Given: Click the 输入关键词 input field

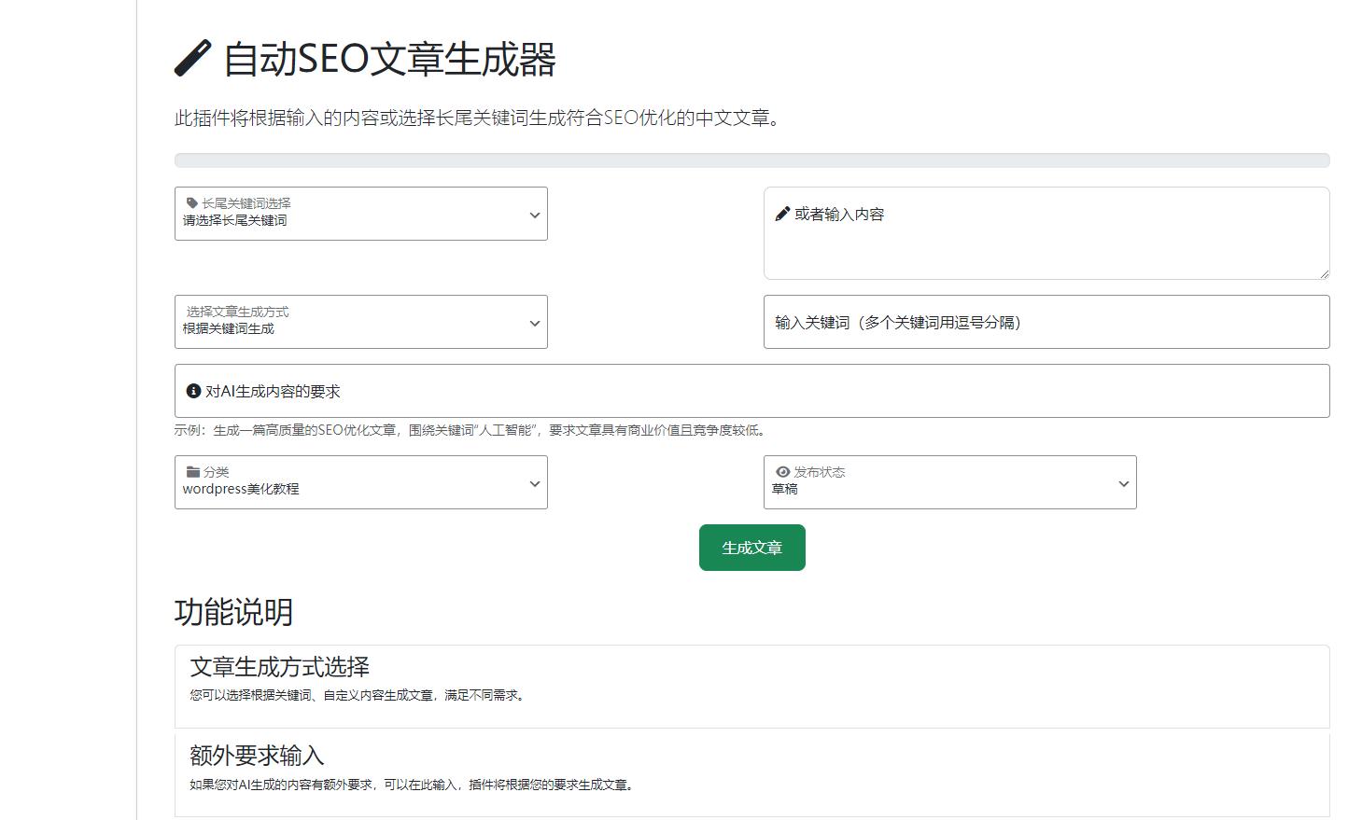Looking at the screenshot, I should [x=1046, y=321].
